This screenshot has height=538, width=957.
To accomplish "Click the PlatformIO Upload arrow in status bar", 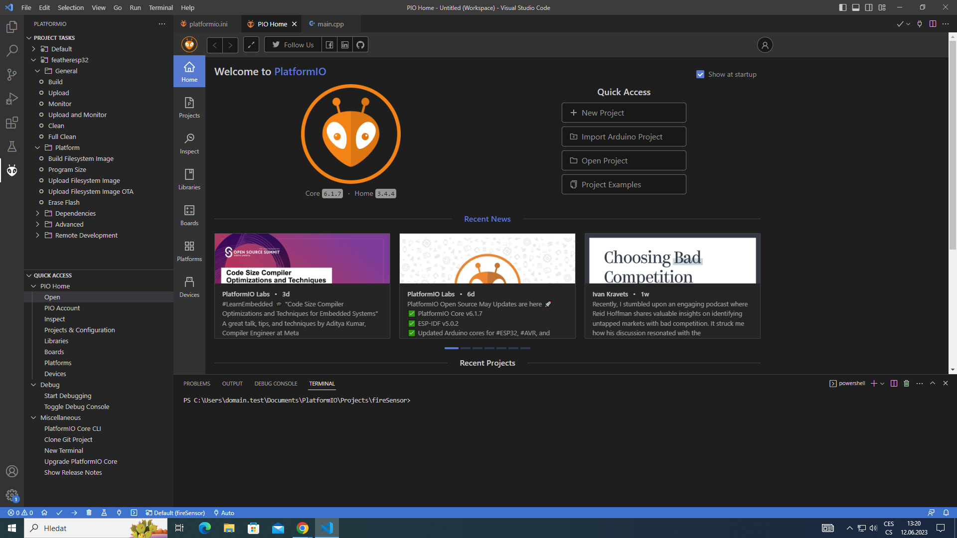I will [x=74, y=513].
